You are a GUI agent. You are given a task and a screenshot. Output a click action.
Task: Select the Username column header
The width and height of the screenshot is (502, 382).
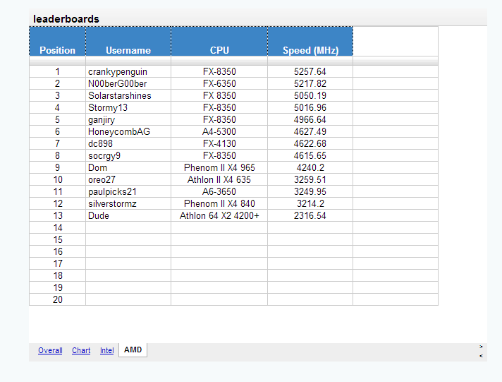click(x=128, y=42)
